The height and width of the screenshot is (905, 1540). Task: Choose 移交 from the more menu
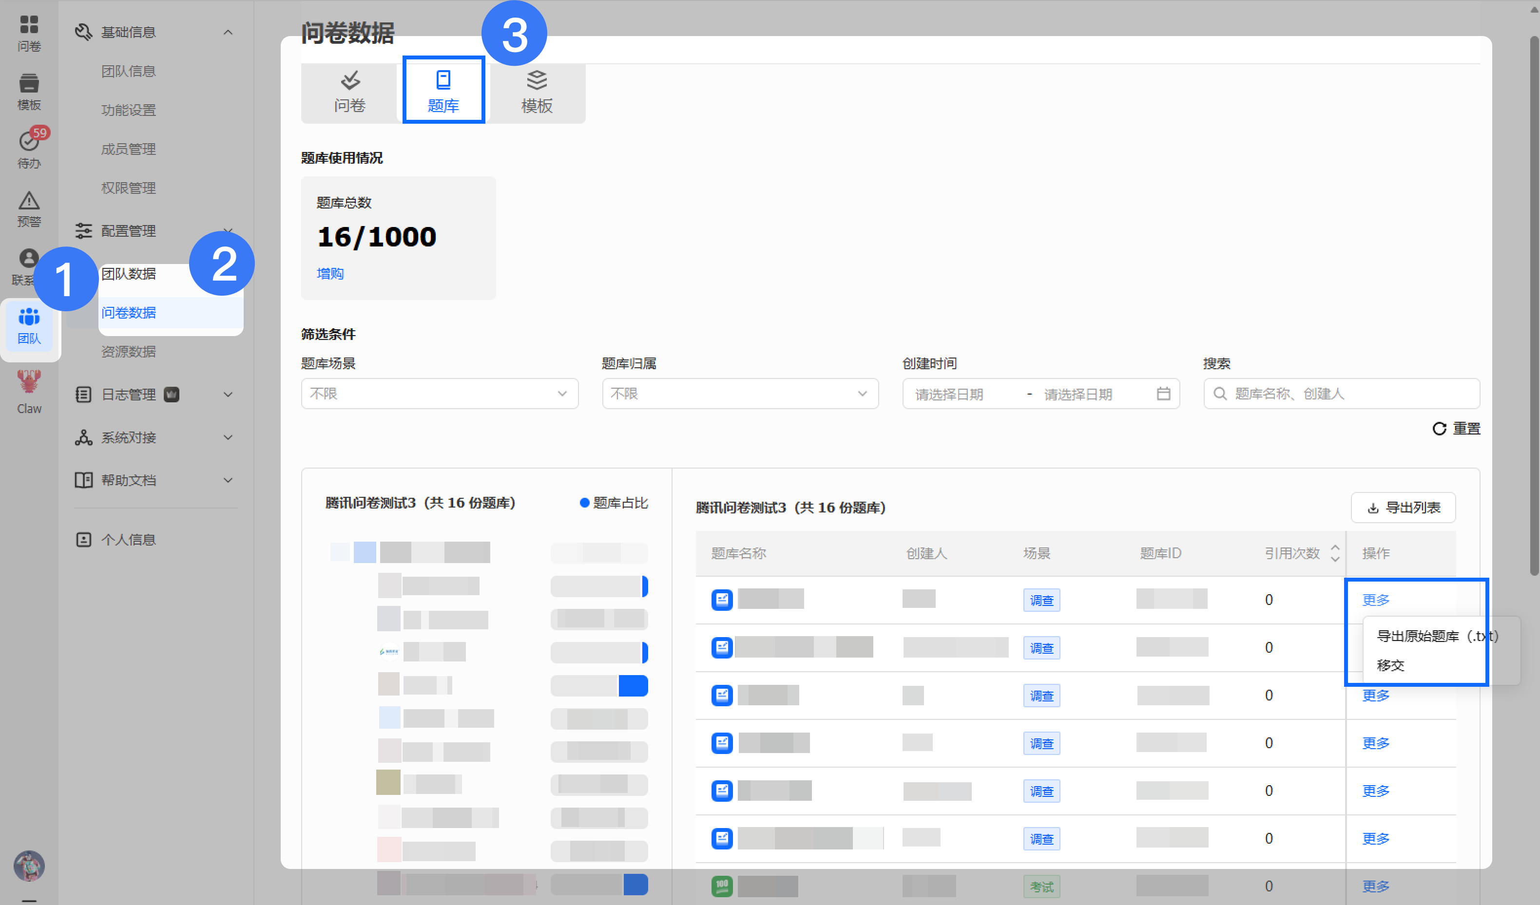[1390, 666]
